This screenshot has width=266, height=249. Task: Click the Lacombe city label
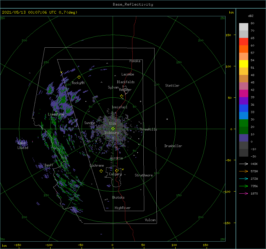tap(128, 74)
